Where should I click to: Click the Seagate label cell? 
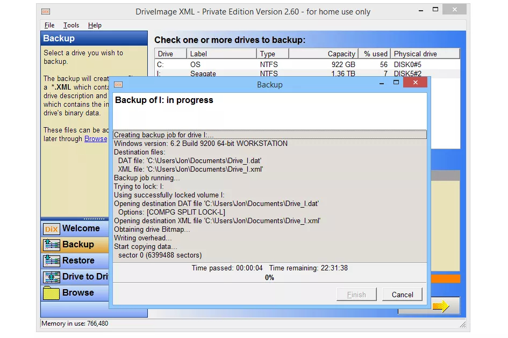[203, 74]
